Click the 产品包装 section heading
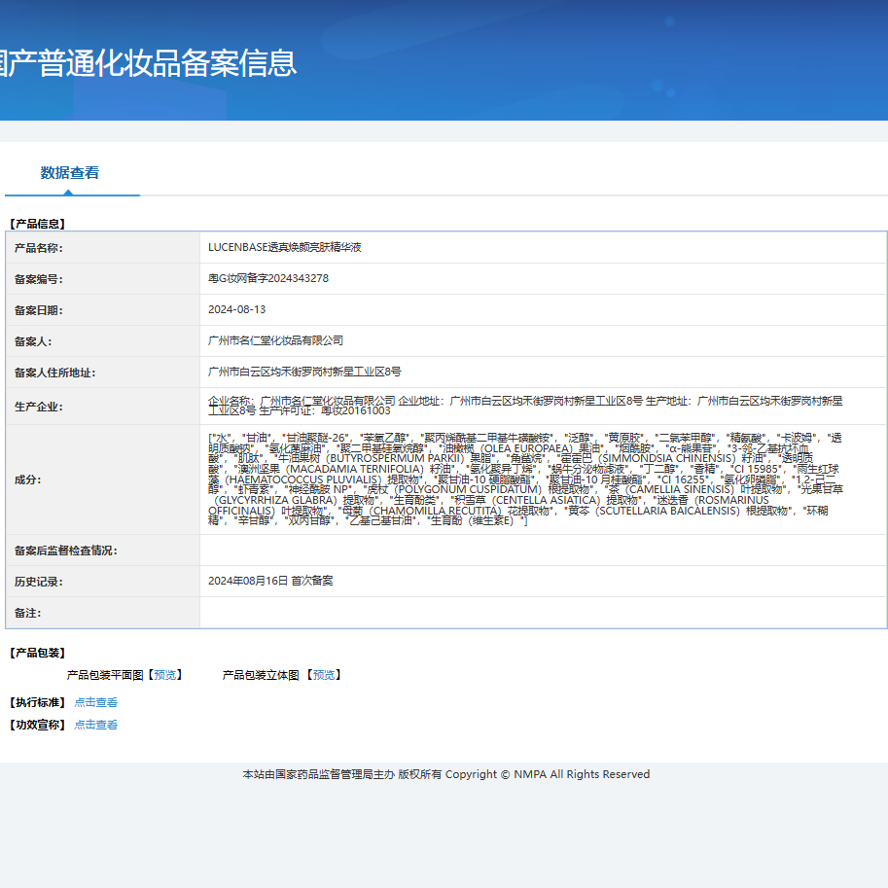 (36, 651)
